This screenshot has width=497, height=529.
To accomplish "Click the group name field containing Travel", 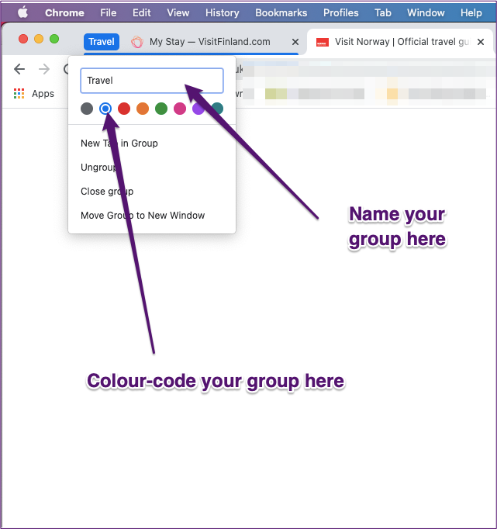I will (152, 81).
